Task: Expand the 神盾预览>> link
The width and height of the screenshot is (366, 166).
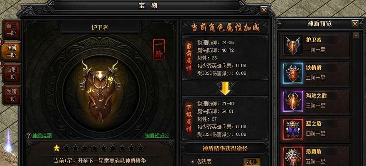Action: tap(157, 136)
